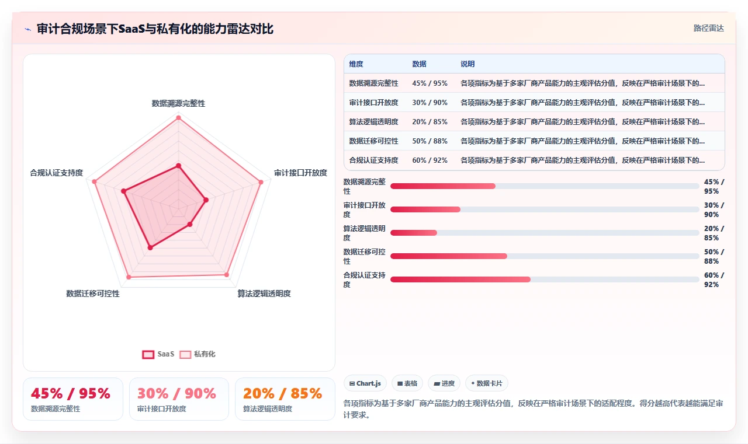Click the footnote paragraph starting with 各项指标为基于多家厂商产品能力

(534, 409)
